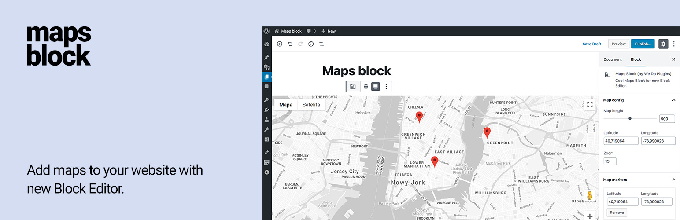Click the Add block plus button
680x220 pixels.
point(279,44)
